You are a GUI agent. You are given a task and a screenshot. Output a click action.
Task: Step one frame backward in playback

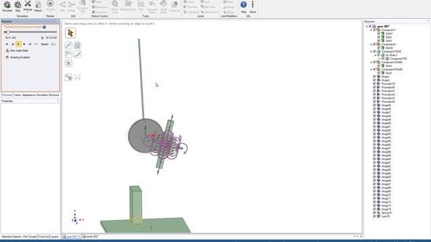click(13, 44)
